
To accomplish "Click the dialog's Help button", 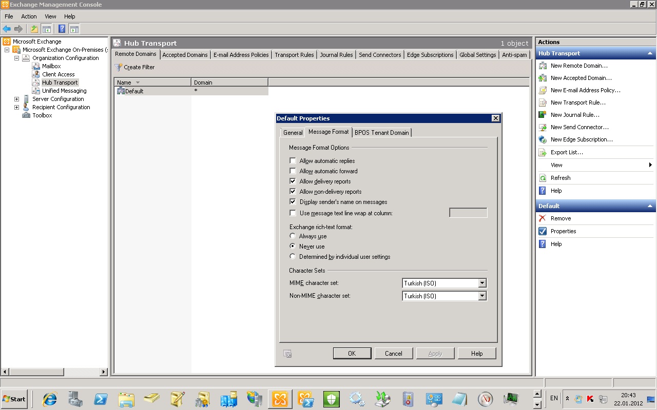I will point(477,354).
